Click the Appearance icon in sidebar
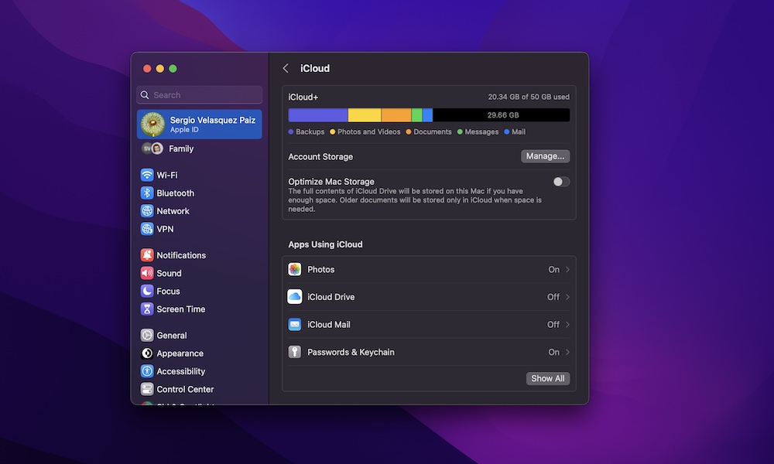Viewport: 774px width, 464px height. (146, 353)
